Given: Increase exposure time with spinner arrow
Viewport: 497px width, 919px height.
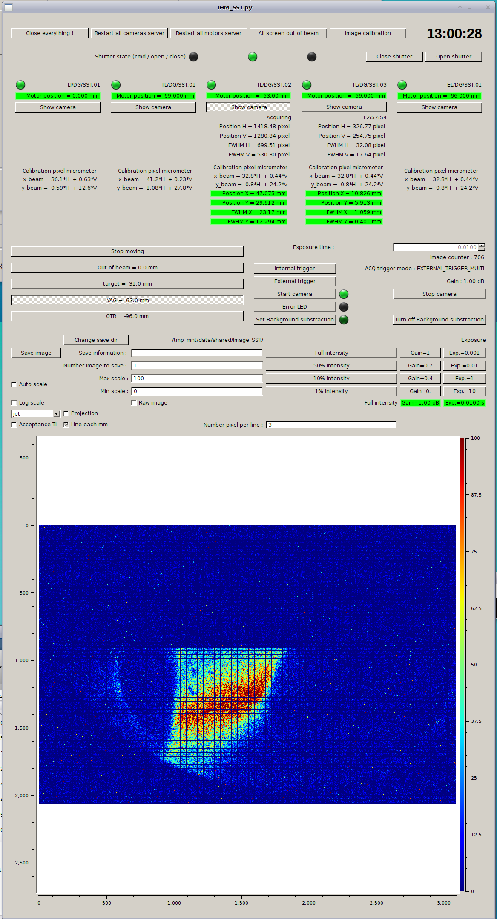Looking at the screenshot, I should click(481, 246).
